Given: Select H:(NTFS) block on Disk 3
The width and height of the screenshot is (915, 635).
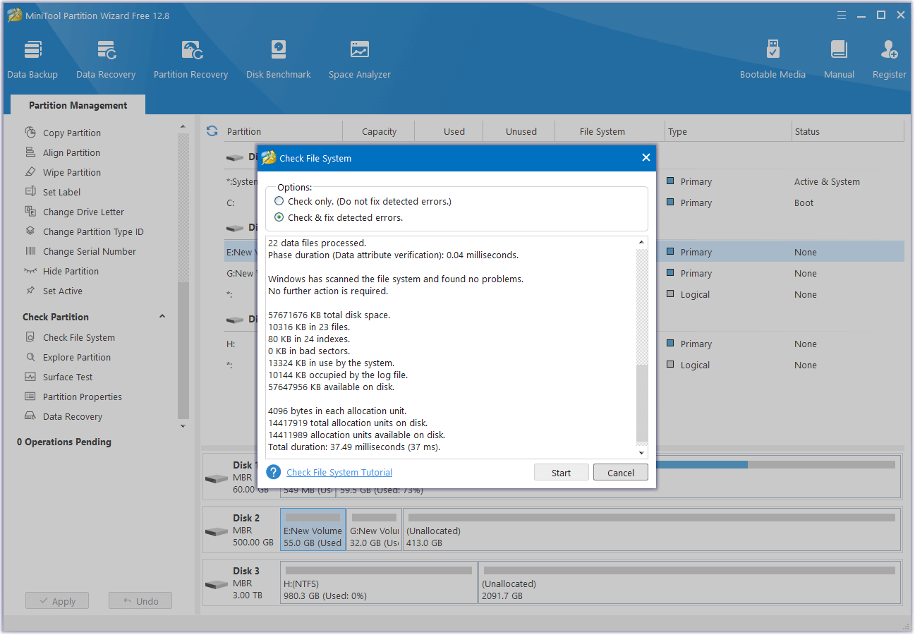Looking at the screenshot, I should pos(379,583).
